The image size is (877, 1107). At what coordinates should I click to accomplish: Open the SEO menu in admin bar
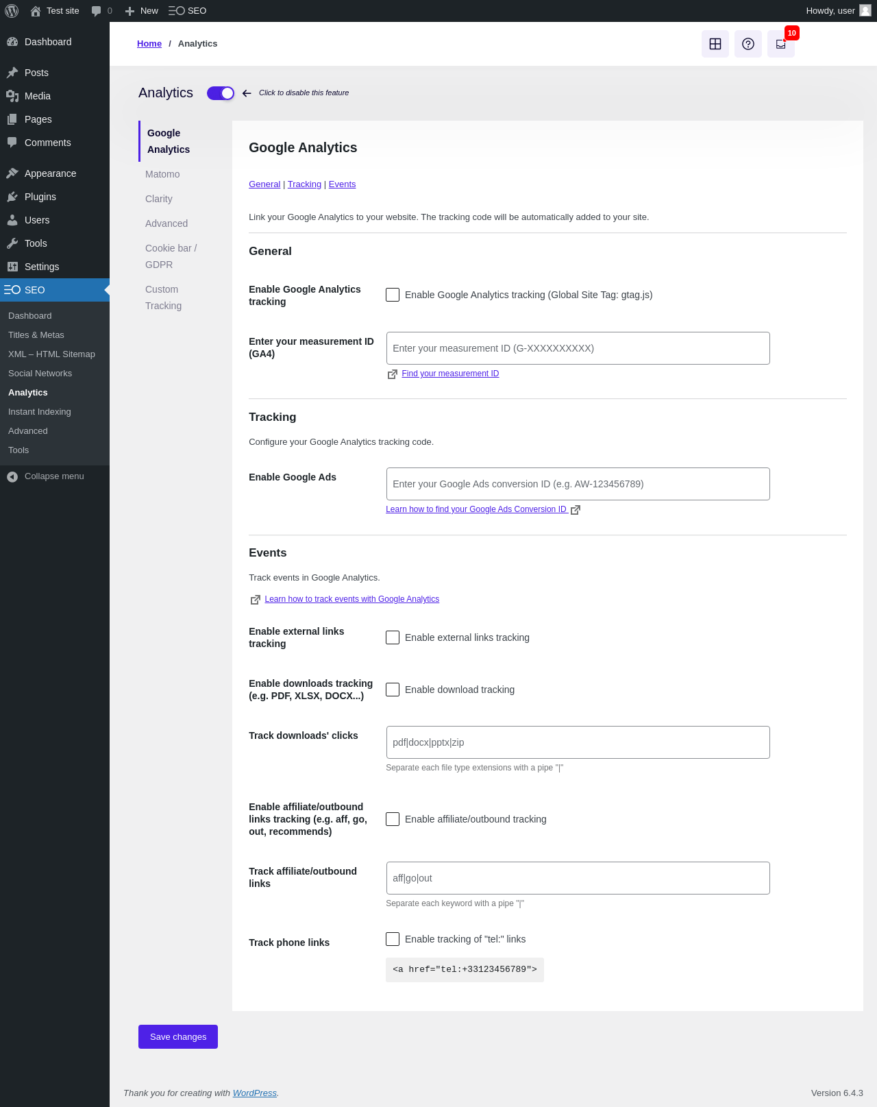pyautogui.click(x=188, y=11)
